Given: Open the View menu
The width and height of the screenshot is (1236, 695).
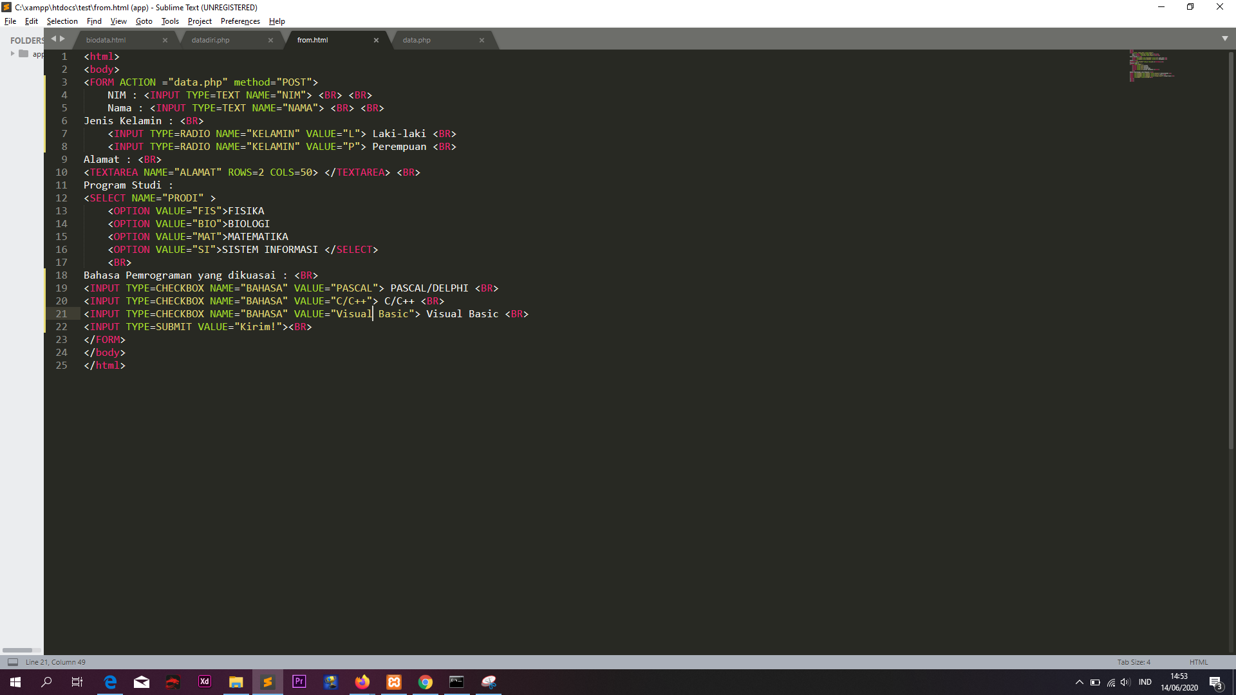Looking at the screenshot, I should point(118,21).
